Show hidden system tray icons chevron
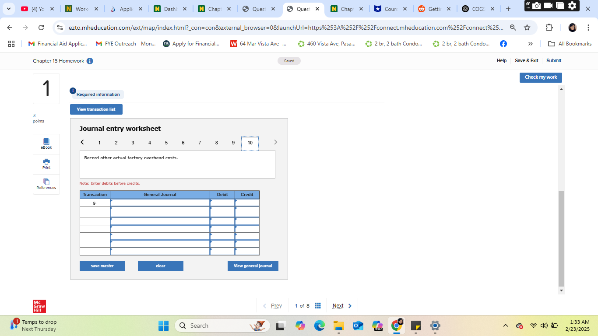This screenshot has width=598, height=336. pos(506,325)
